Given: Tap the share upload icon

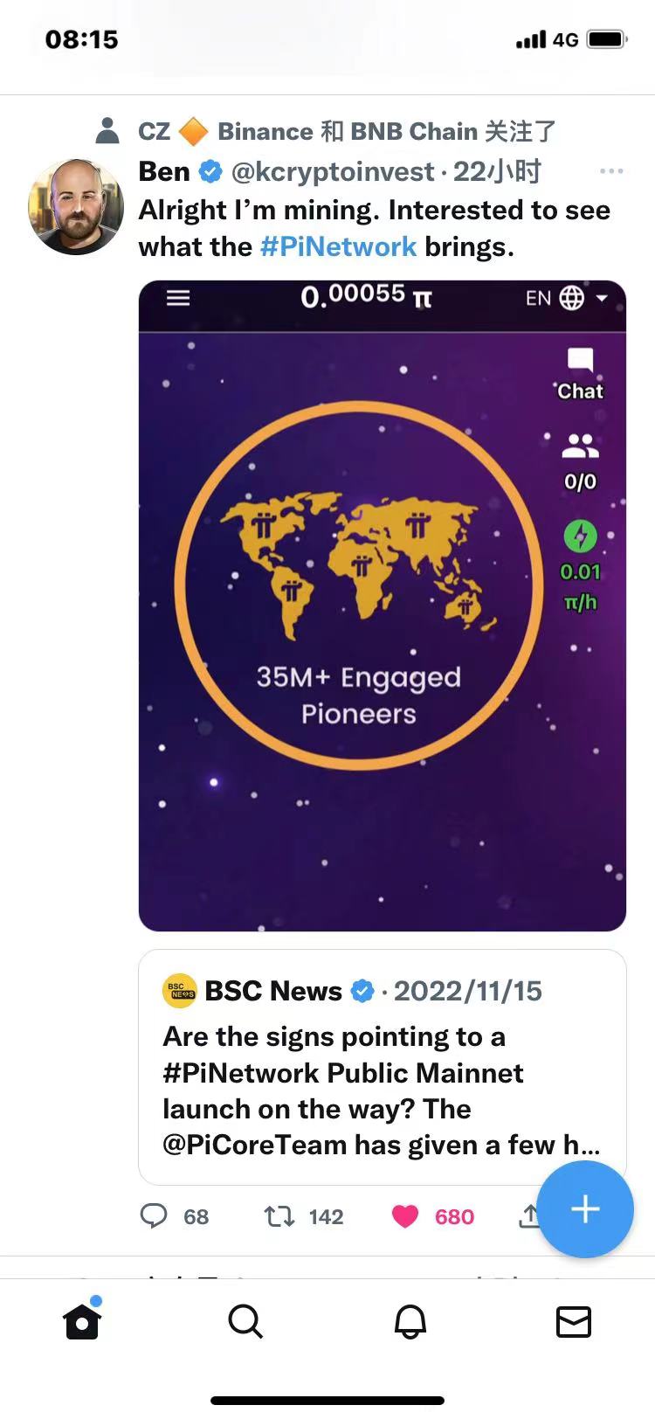Looking at the screenshot, I should (529, 1215).
